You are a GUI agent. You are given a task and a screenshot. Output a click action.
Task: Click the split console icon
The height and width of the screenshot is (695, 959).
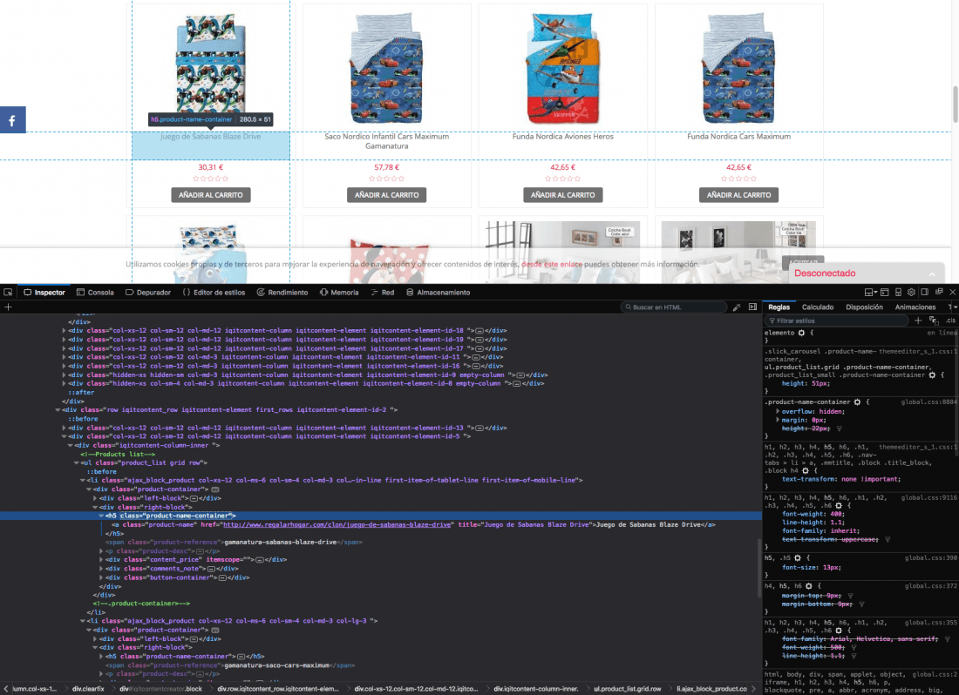pyautogui.click(x=884, y=293)
